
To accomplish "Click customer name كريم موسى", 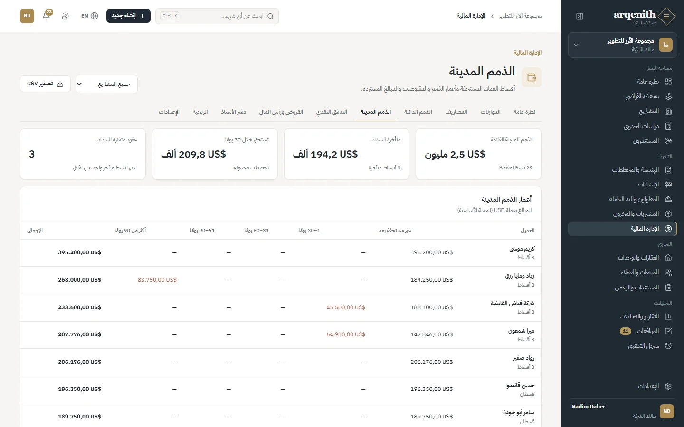I will 522,249.
